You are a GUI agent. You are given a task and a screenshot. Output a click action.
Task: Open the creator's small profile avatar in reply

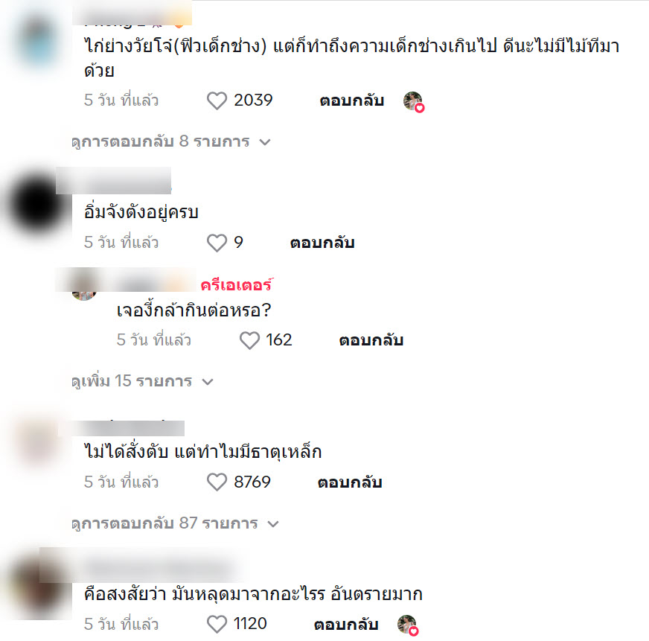point(84,288)
